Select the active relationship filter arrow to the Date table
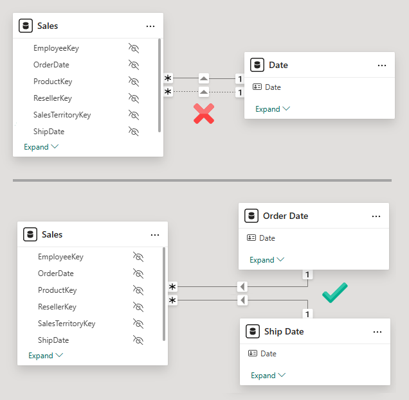The width and height of the screenshot is (409, 400). point(204,78)
